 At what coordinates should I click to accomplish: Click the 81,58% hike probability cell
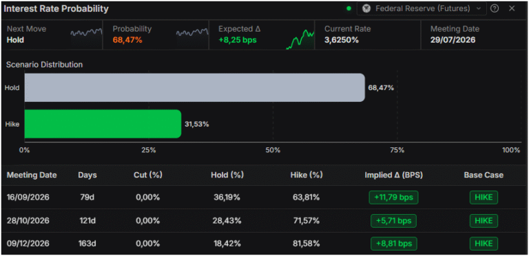(306, 244)
